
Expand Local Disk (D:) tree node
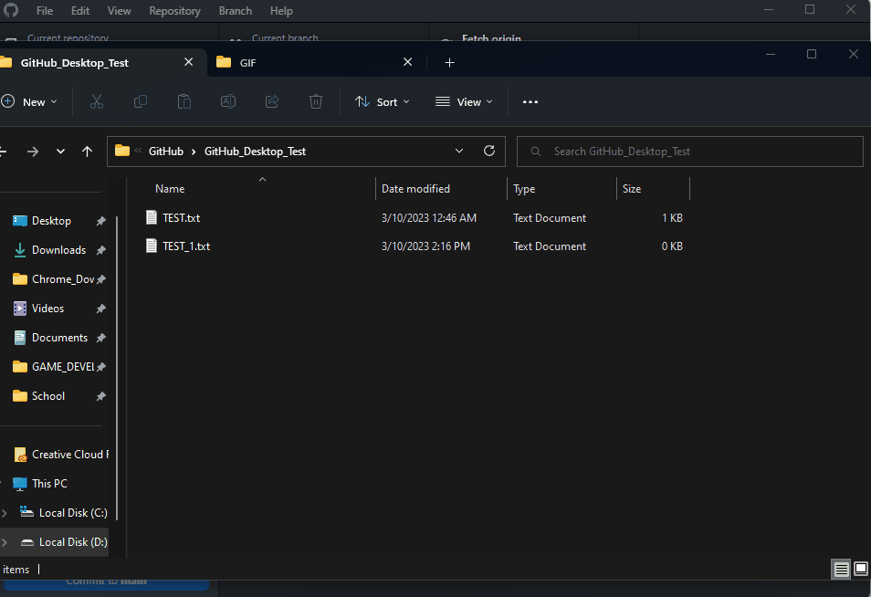[5, 542]
